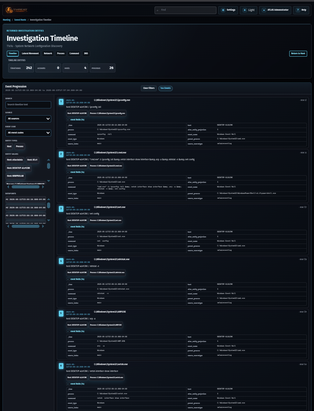The height and width of the screenshot is (411, 314).
Task: Toggle the Host: DC01 entity filter
Action: point(33,160)
